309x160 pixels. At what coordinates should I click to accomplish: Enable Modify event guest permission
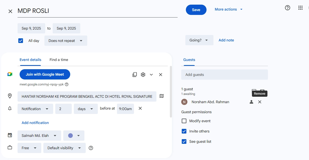[x=184, y=121]
